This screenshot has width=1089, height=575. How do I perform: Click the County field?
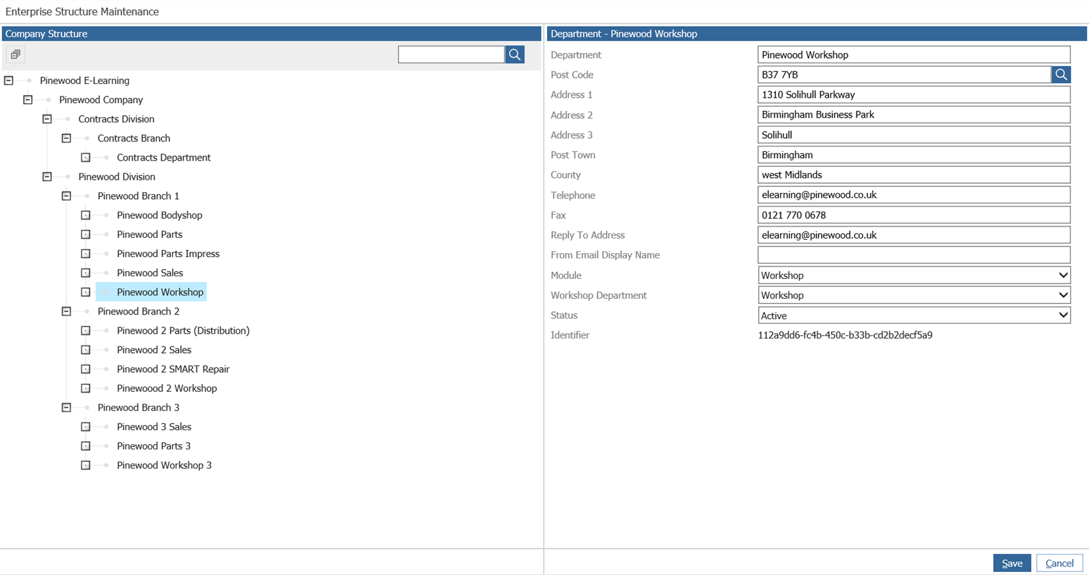click(914, 175)
